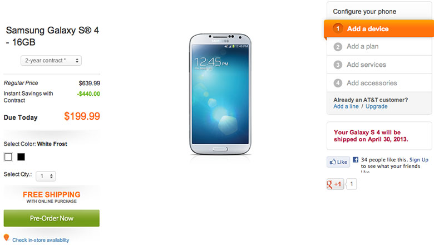Click the step 2 circle icon
This screenshot has height=245, width=434.
tap(338, 47)
